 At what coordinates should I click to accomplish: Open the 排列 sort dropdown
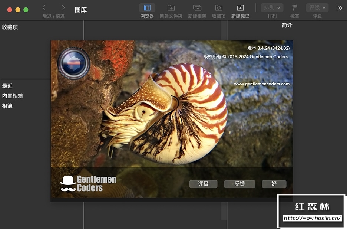click(x=272, y=8)
